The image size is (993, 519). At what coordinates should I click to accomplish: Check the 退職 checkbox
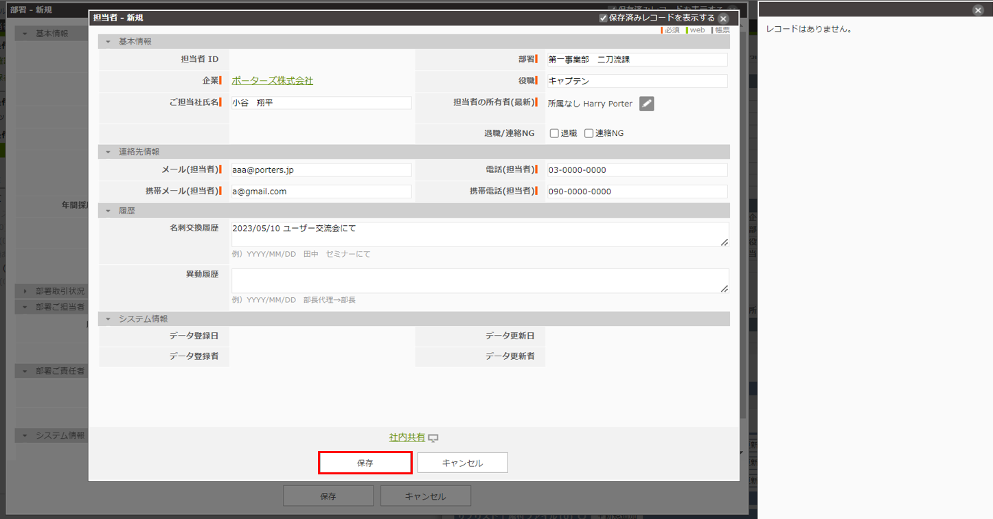coord(554,134)
